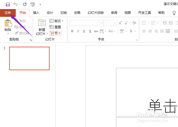Start slideshow from beginning icon
Viewport: 178px width, 127px height.
[x=33, y=5]
